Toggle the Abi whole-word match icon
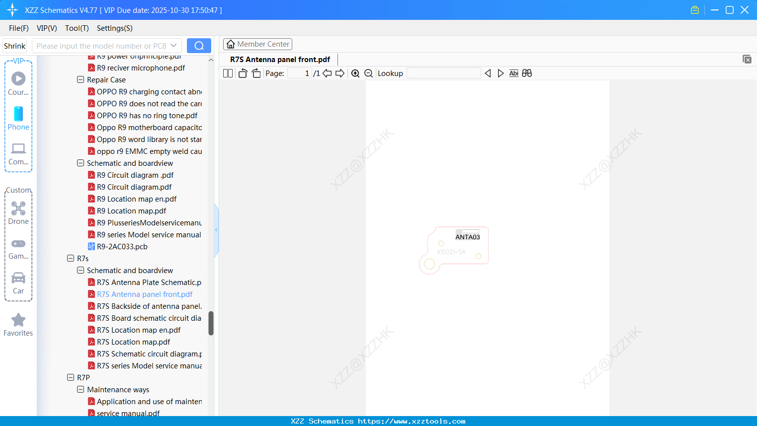Image resolution: width=757 pixels, height=426 pixels. point(514,73)
